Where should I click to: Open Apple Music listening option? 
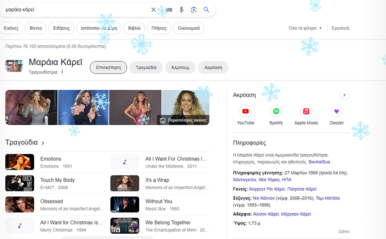click(306, 112)
